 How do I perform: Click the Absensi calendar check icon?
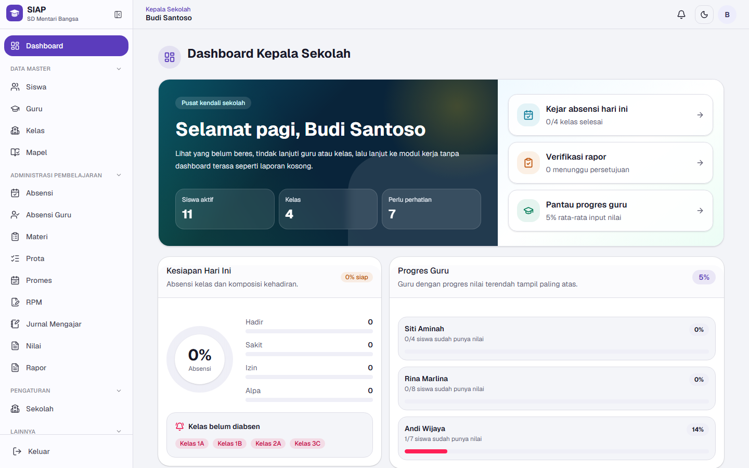(15, 193)
